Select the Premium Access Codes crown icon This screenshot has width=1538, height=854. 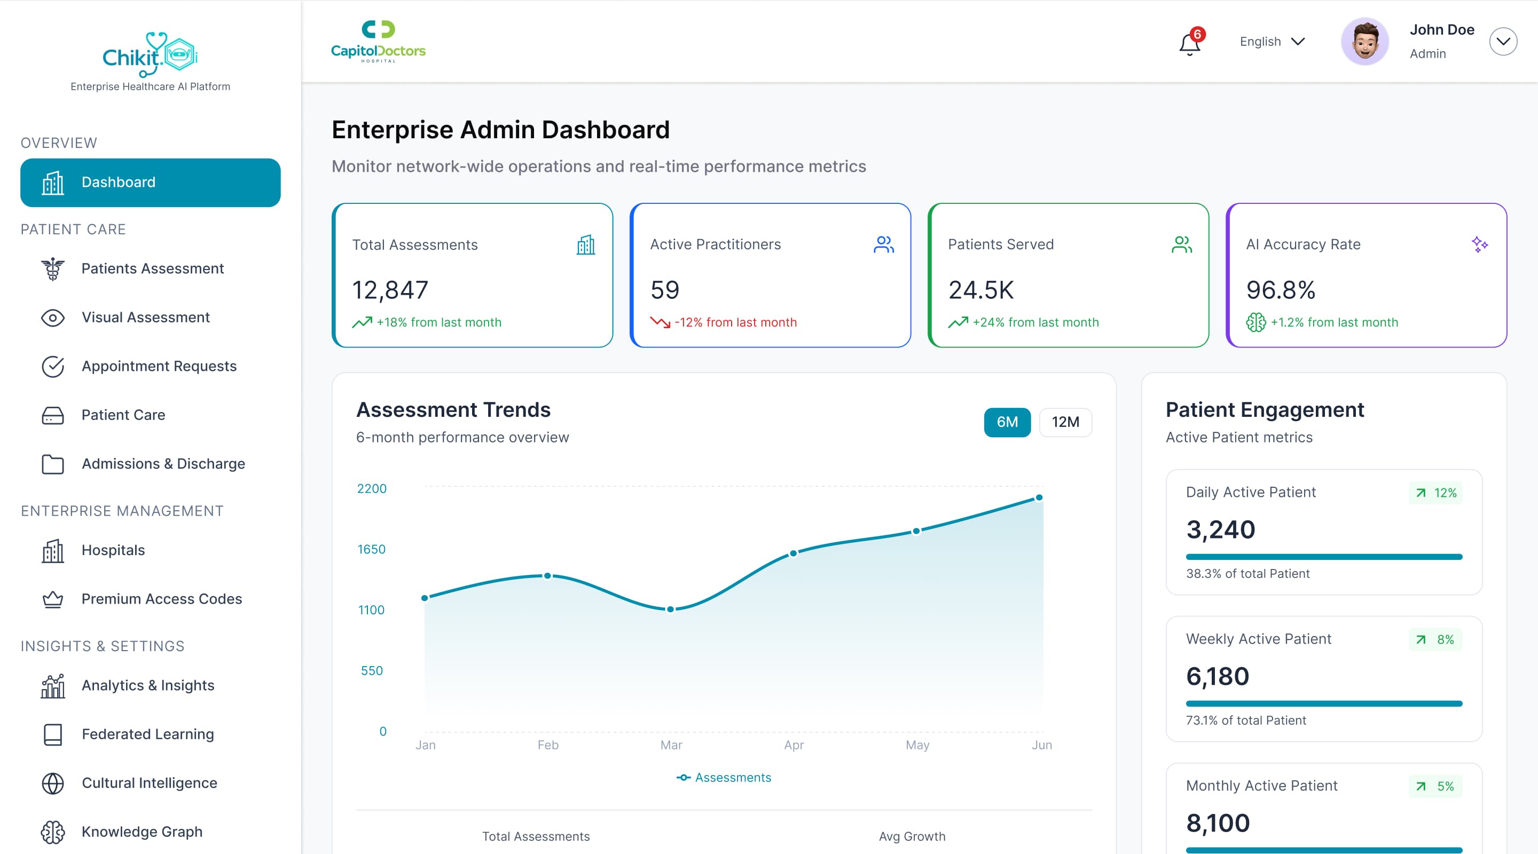[x=53, y=599]
